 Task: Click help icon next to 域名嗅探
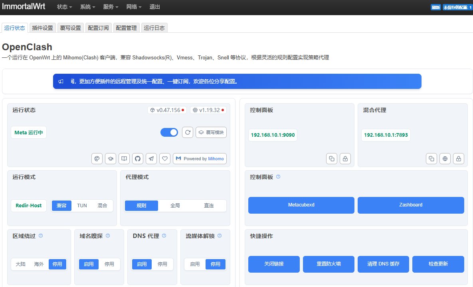pyautogui.click(x=108, y=236)
